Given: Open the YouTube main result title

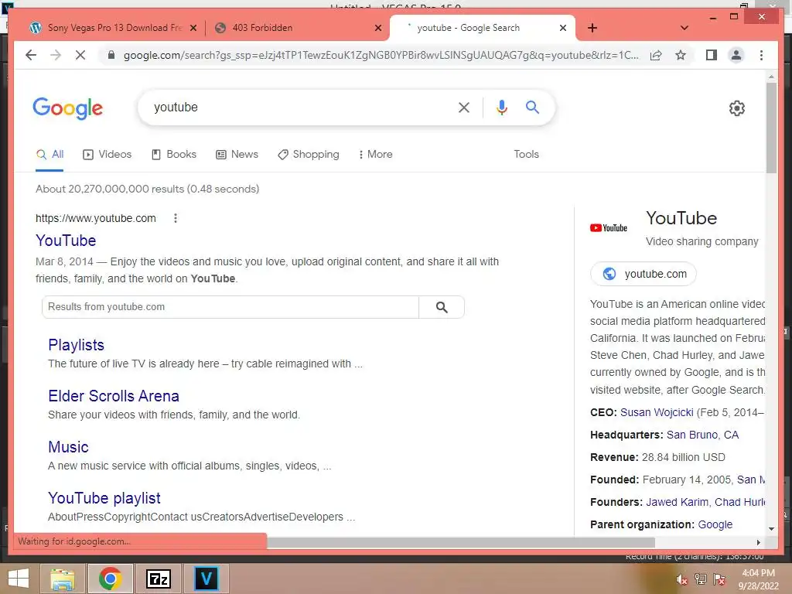Looking at the screenshot, I should tap(66, 241).
